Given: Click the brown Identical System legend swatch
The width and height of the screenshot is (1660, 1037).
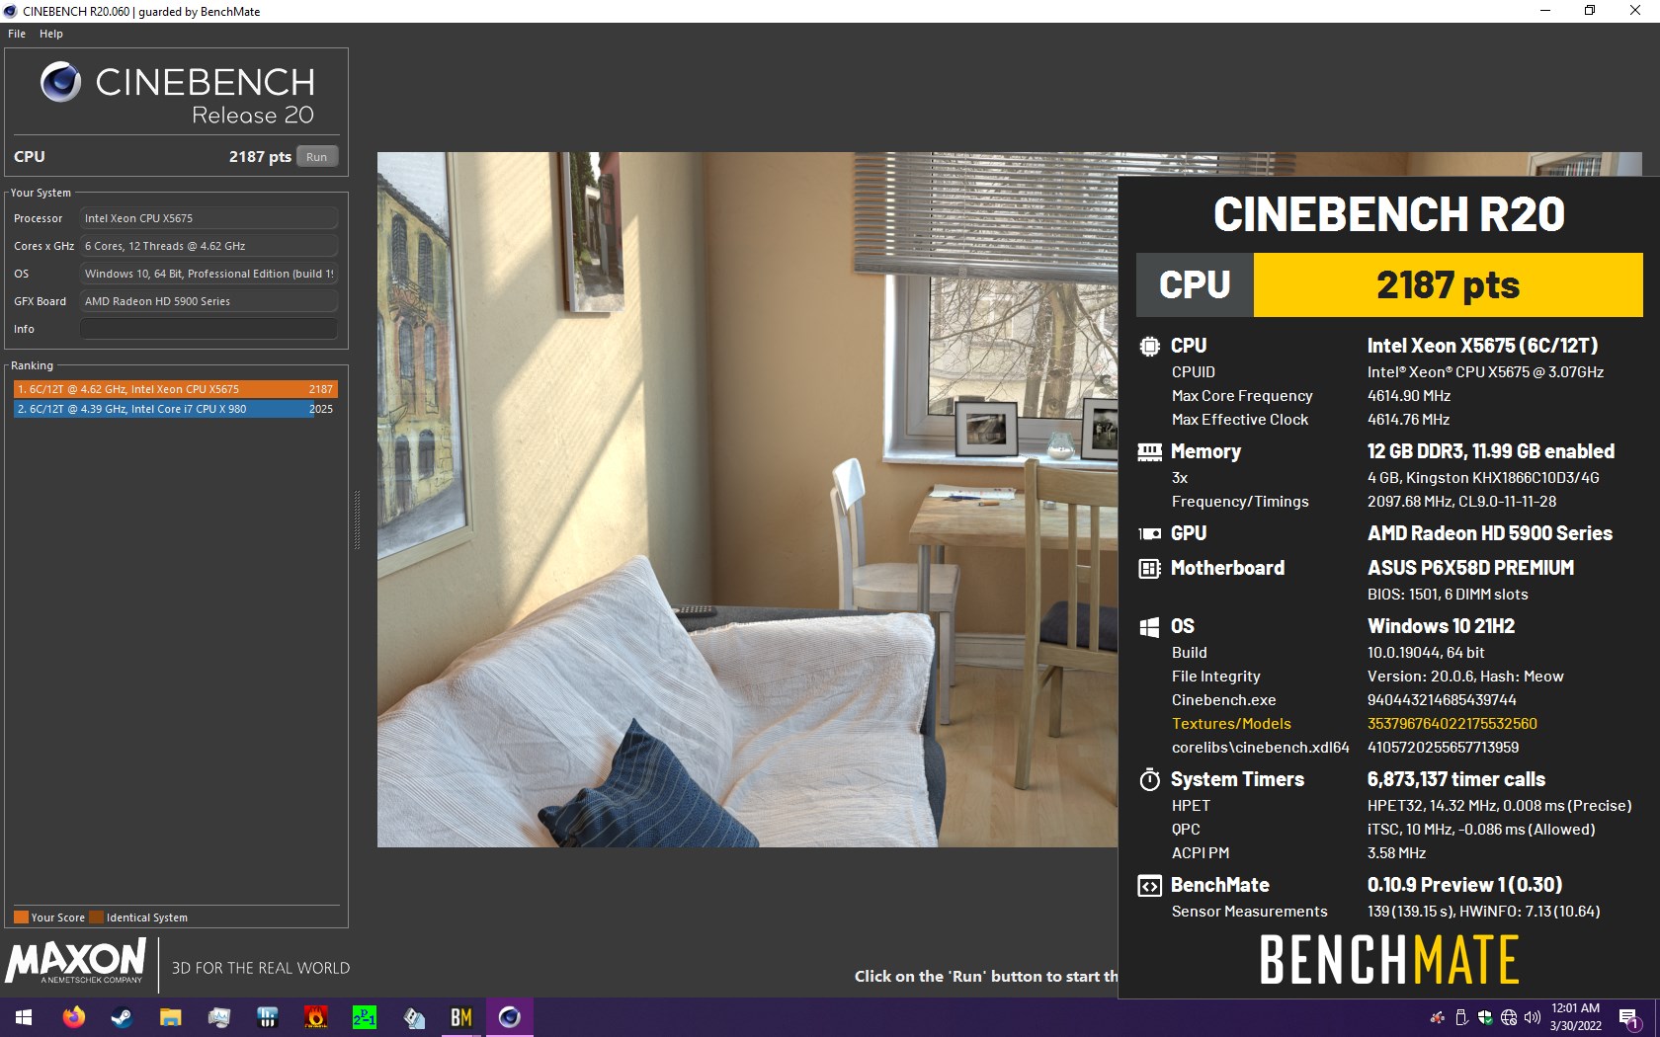Looking at the screenshot, I should [96, 917].
